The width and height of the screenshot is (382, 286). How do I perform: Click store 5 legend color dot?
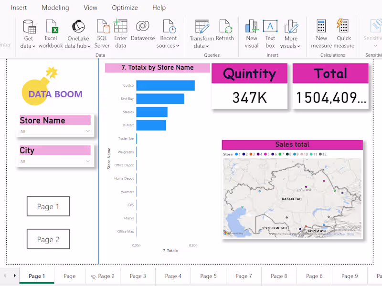tap(265, 154)
